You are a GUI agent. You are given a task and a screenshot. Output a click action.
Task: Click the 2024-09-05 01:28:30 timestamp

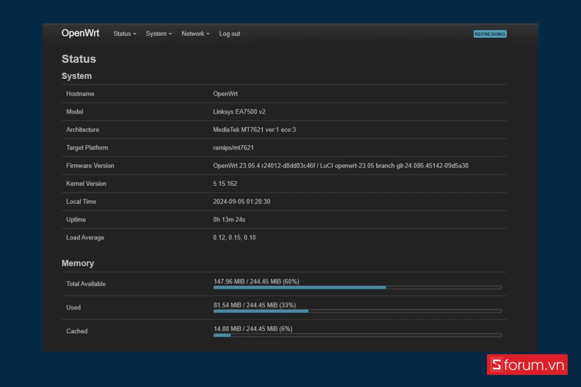click(242, 201)
